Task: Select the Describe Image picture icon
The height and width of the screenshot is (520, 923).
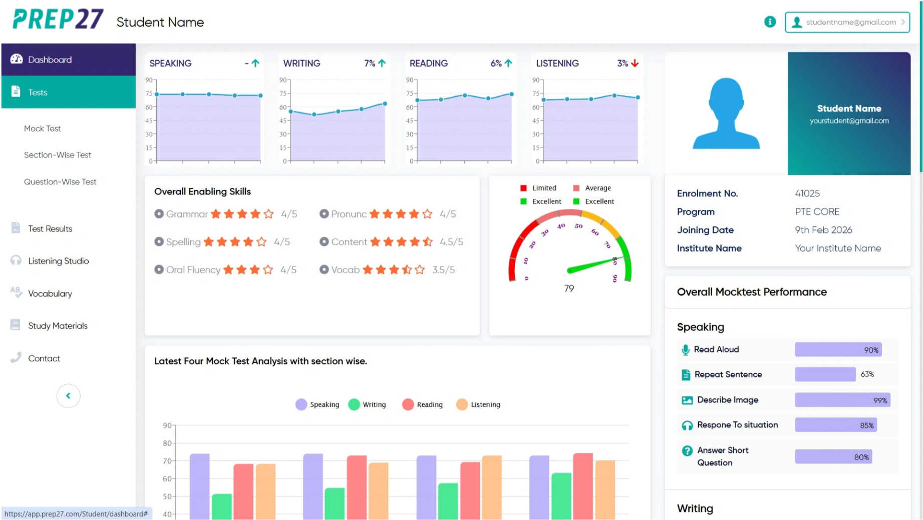Action: [x=685, y=400]
